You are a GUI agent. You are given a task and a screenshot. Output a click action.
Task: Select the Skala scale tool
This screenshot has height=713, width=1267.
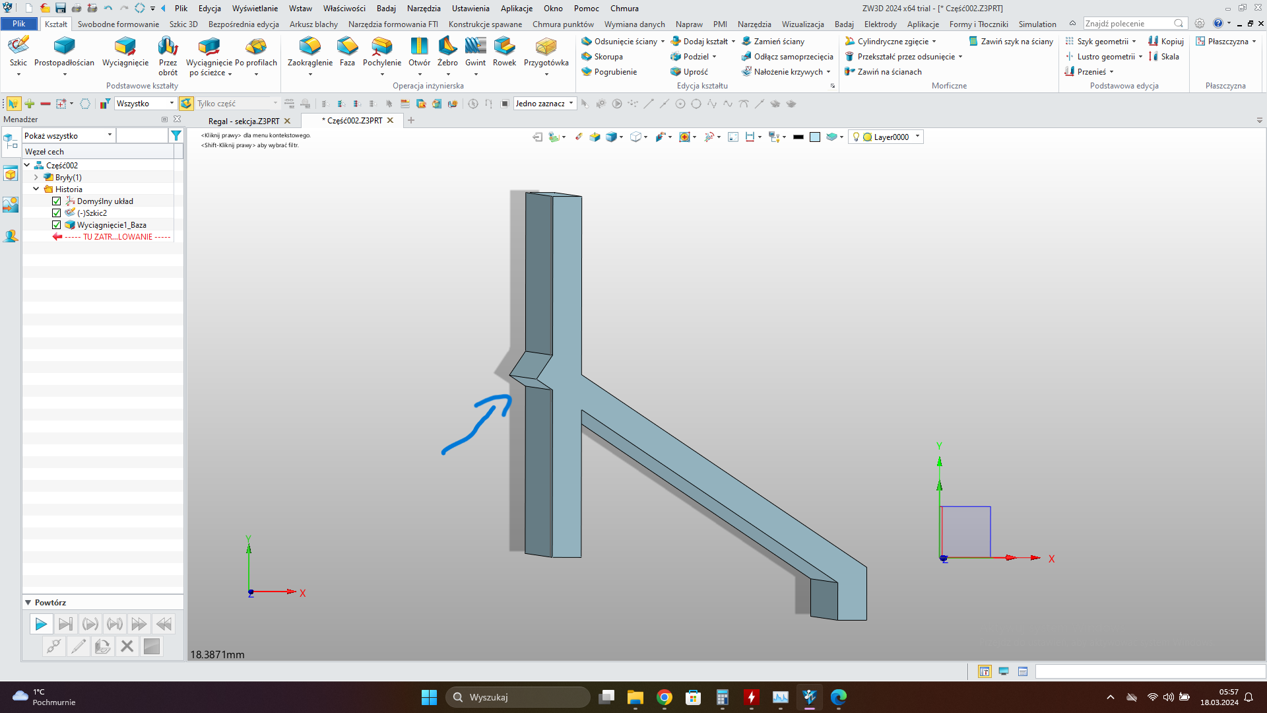[1164, 57]
